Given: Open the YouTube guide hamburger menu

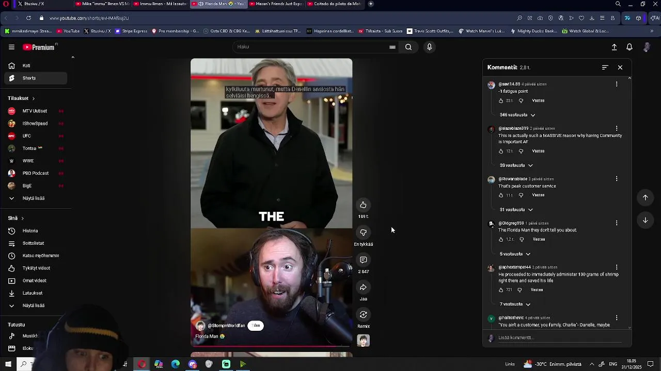Looking at the screenshot, I should (x=11, y=47).
